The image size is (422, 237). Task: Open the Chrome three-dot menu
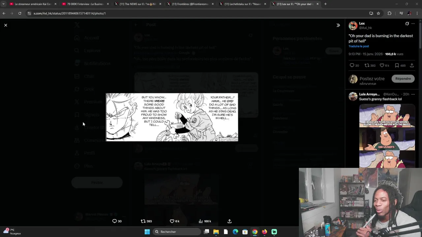click(x=417, y=13)
